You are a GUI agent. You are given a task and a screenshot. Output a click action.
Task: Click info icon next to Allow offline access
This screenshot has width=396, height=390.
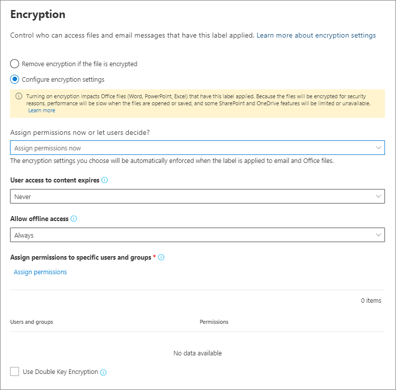tap(74, 219)
